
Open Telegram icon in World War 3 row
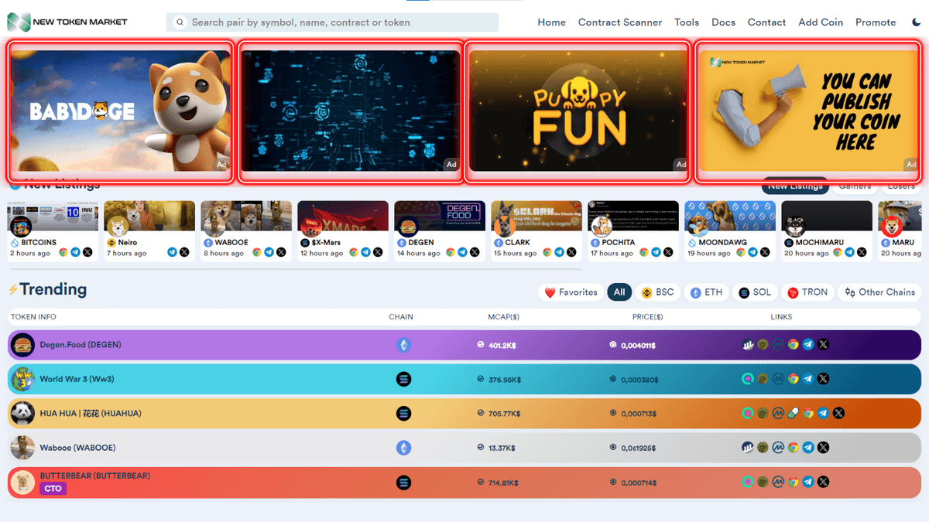coord(808,379)
